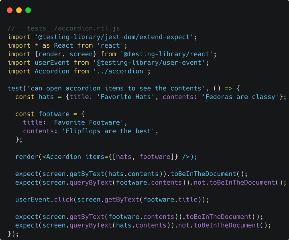Image resolution: width=289 pixels, height=240 pixels.
Task: Click the comment '// __tests__/accordion.rtl.js'
Action: click(x=64, y=28)
